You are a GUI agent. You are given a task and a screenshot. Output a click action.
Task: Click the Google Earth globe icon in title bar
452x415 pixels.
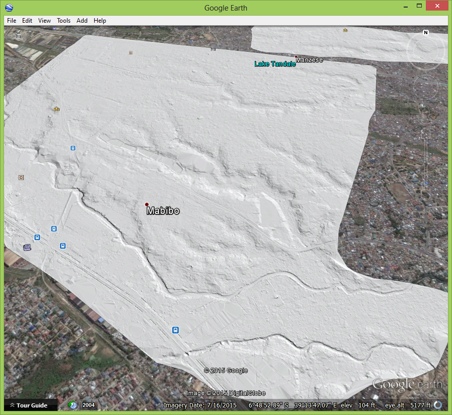pyautogui.click(x=9, y=8)
